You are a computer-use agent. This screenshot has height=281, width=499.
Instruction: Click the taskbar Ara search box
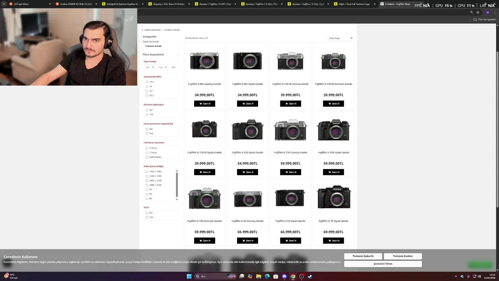215,276
